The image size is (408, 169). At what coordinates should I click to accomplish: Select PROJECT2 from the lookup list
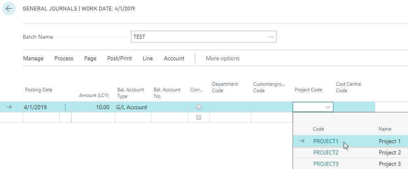click(x=326, y=152)
